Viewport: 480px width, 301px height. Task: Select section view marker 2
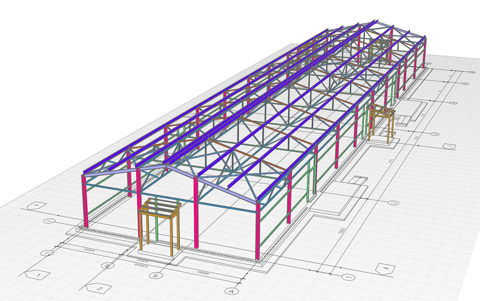pos(99,289)
